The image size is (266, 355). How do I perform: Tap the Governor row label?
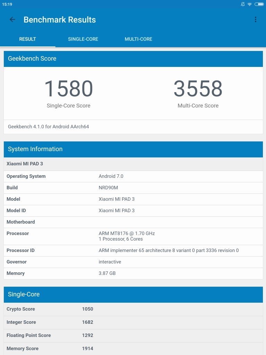17,262
